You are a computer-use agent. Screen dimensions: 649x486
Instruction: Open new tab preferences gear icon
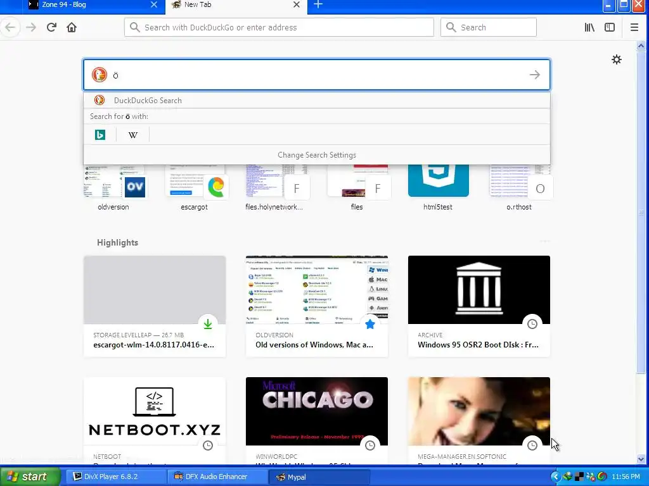pos(617,59)
